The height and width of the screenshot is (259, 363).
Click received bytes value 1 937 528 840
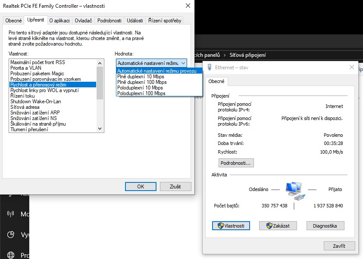[328, 206]
